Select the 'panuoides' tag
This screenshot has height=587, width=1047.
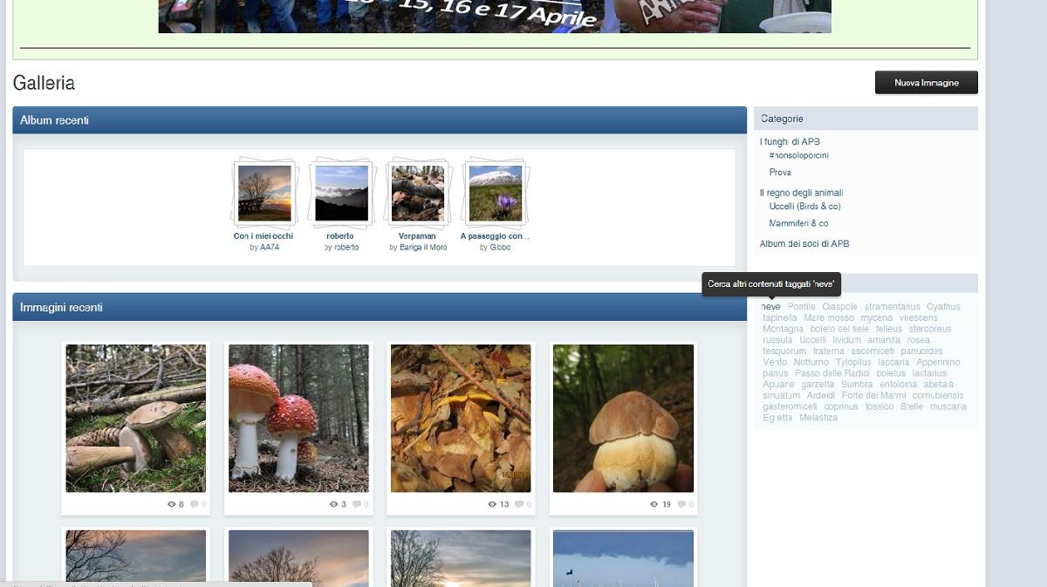[x=921, y=352]
